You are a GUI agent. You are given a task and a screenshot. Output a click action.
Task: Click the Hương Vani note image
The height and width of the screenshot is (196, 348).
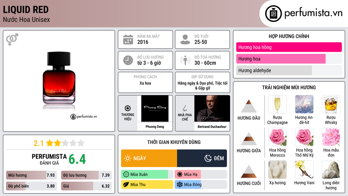(x=304, y=170)
